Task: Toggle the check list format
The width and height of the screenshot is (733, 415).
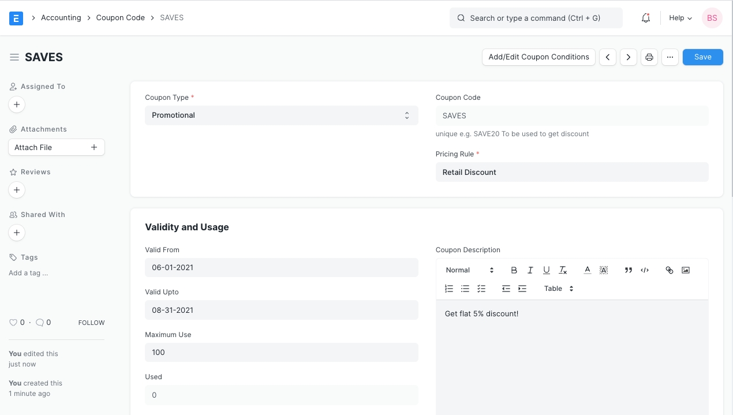Action: tap(481, 289)
